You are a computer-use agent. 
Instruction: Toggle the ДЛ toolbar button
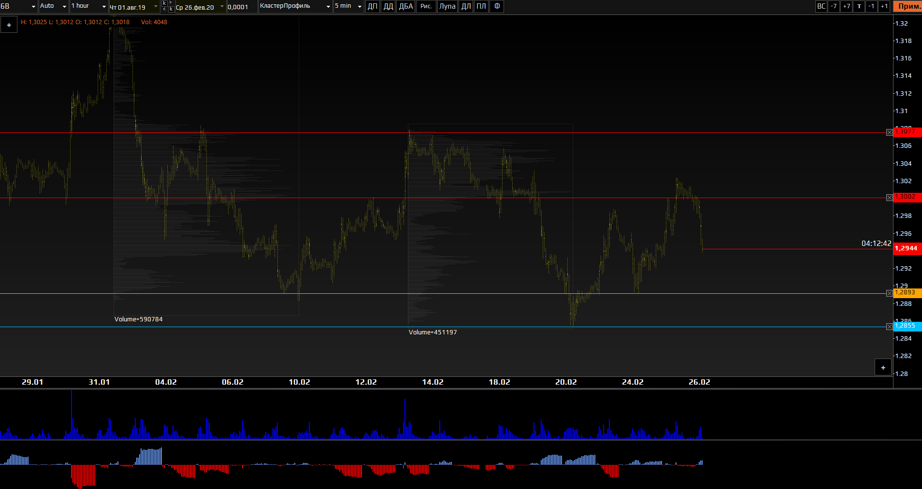466,6
